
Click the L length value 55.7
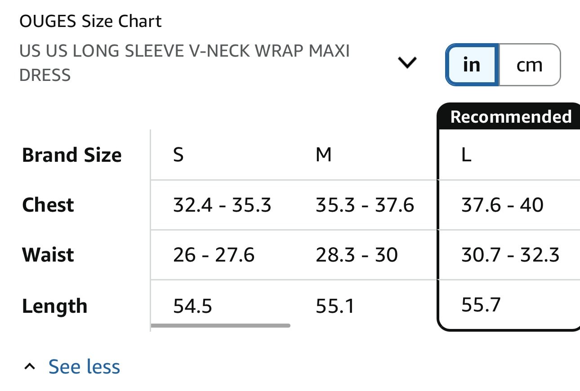pos(481,305)
